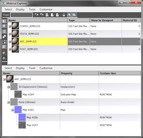The image size is (143, 138).
Task: Click the Find text field
Action: point(21,15)
